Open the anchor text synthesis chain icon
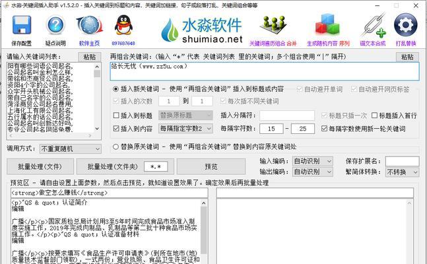This screenshot has width=427, height=264. (x=372, y=25)
